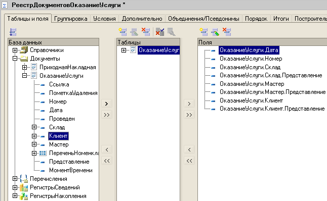Click the virtual table parameters icon

coord(172,32)
